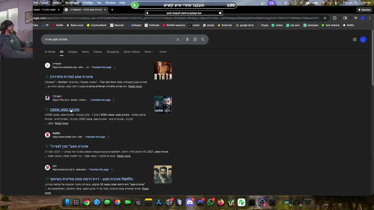Switch to AI Mode tab
The image size is (374, 210).
point(50,52)
